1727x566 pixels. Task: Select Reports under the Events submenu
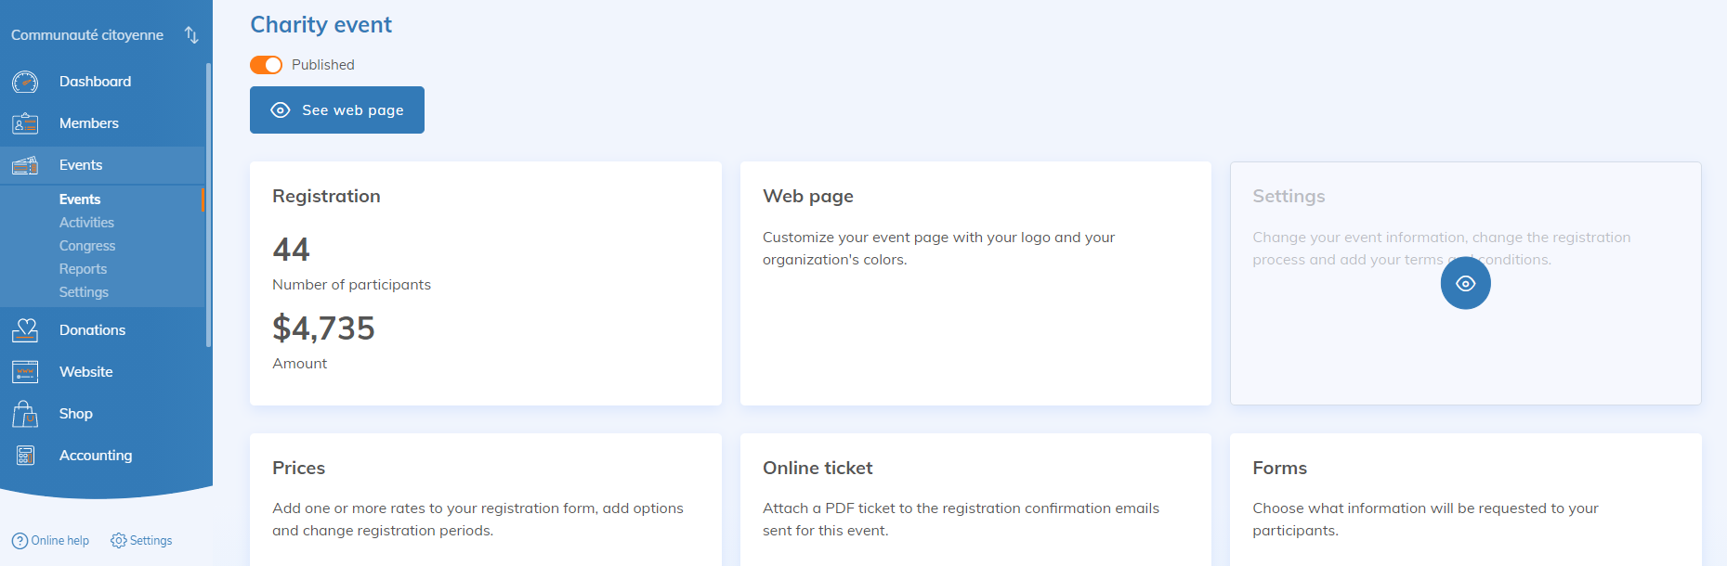pyautogui.click(x=83, y=269)
